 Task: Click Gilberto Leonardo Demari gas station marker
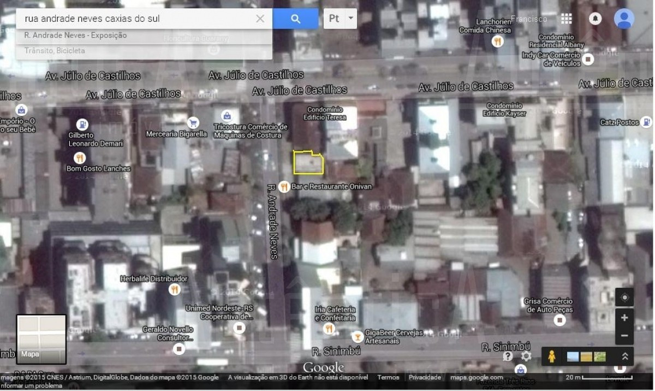pyautogui.click(x=82, y=125)
